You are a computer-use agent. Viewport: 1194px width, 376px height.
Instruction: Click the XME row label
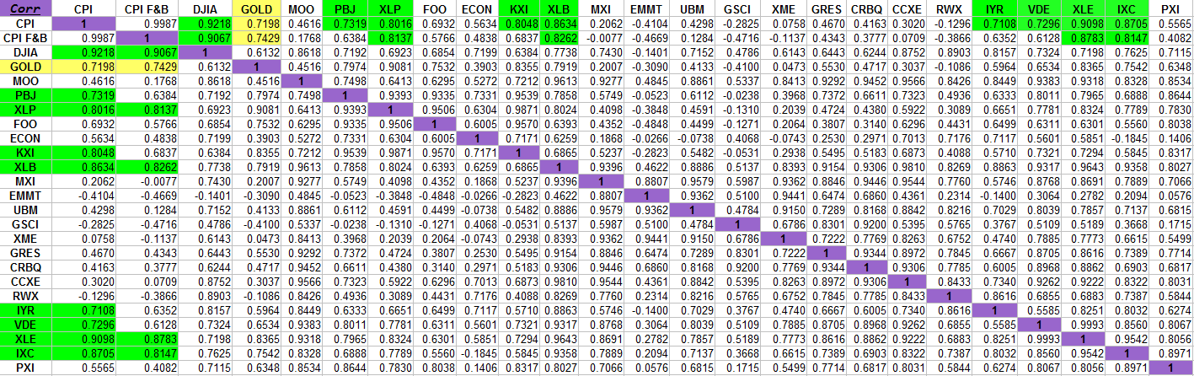25,239
